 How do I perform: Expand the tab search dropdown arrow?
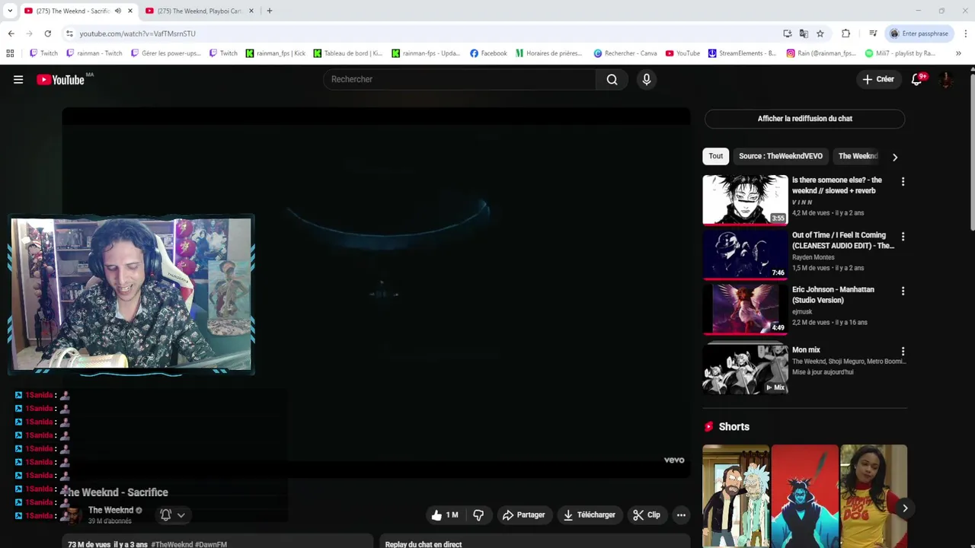[x=10, y=11]
